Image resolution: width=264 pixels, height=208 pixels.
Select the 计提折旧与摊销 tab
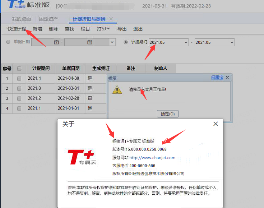pos(89,19)
